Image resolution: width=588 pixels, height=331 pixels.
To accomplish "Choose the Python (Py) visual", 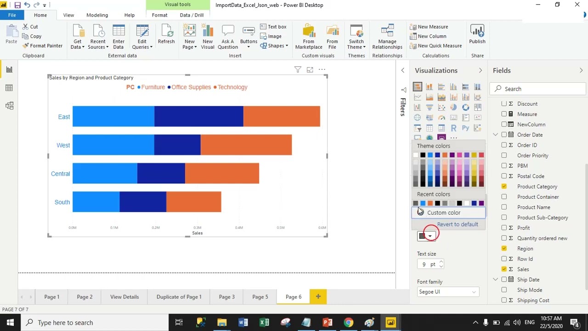I will (x=465, y=128).
